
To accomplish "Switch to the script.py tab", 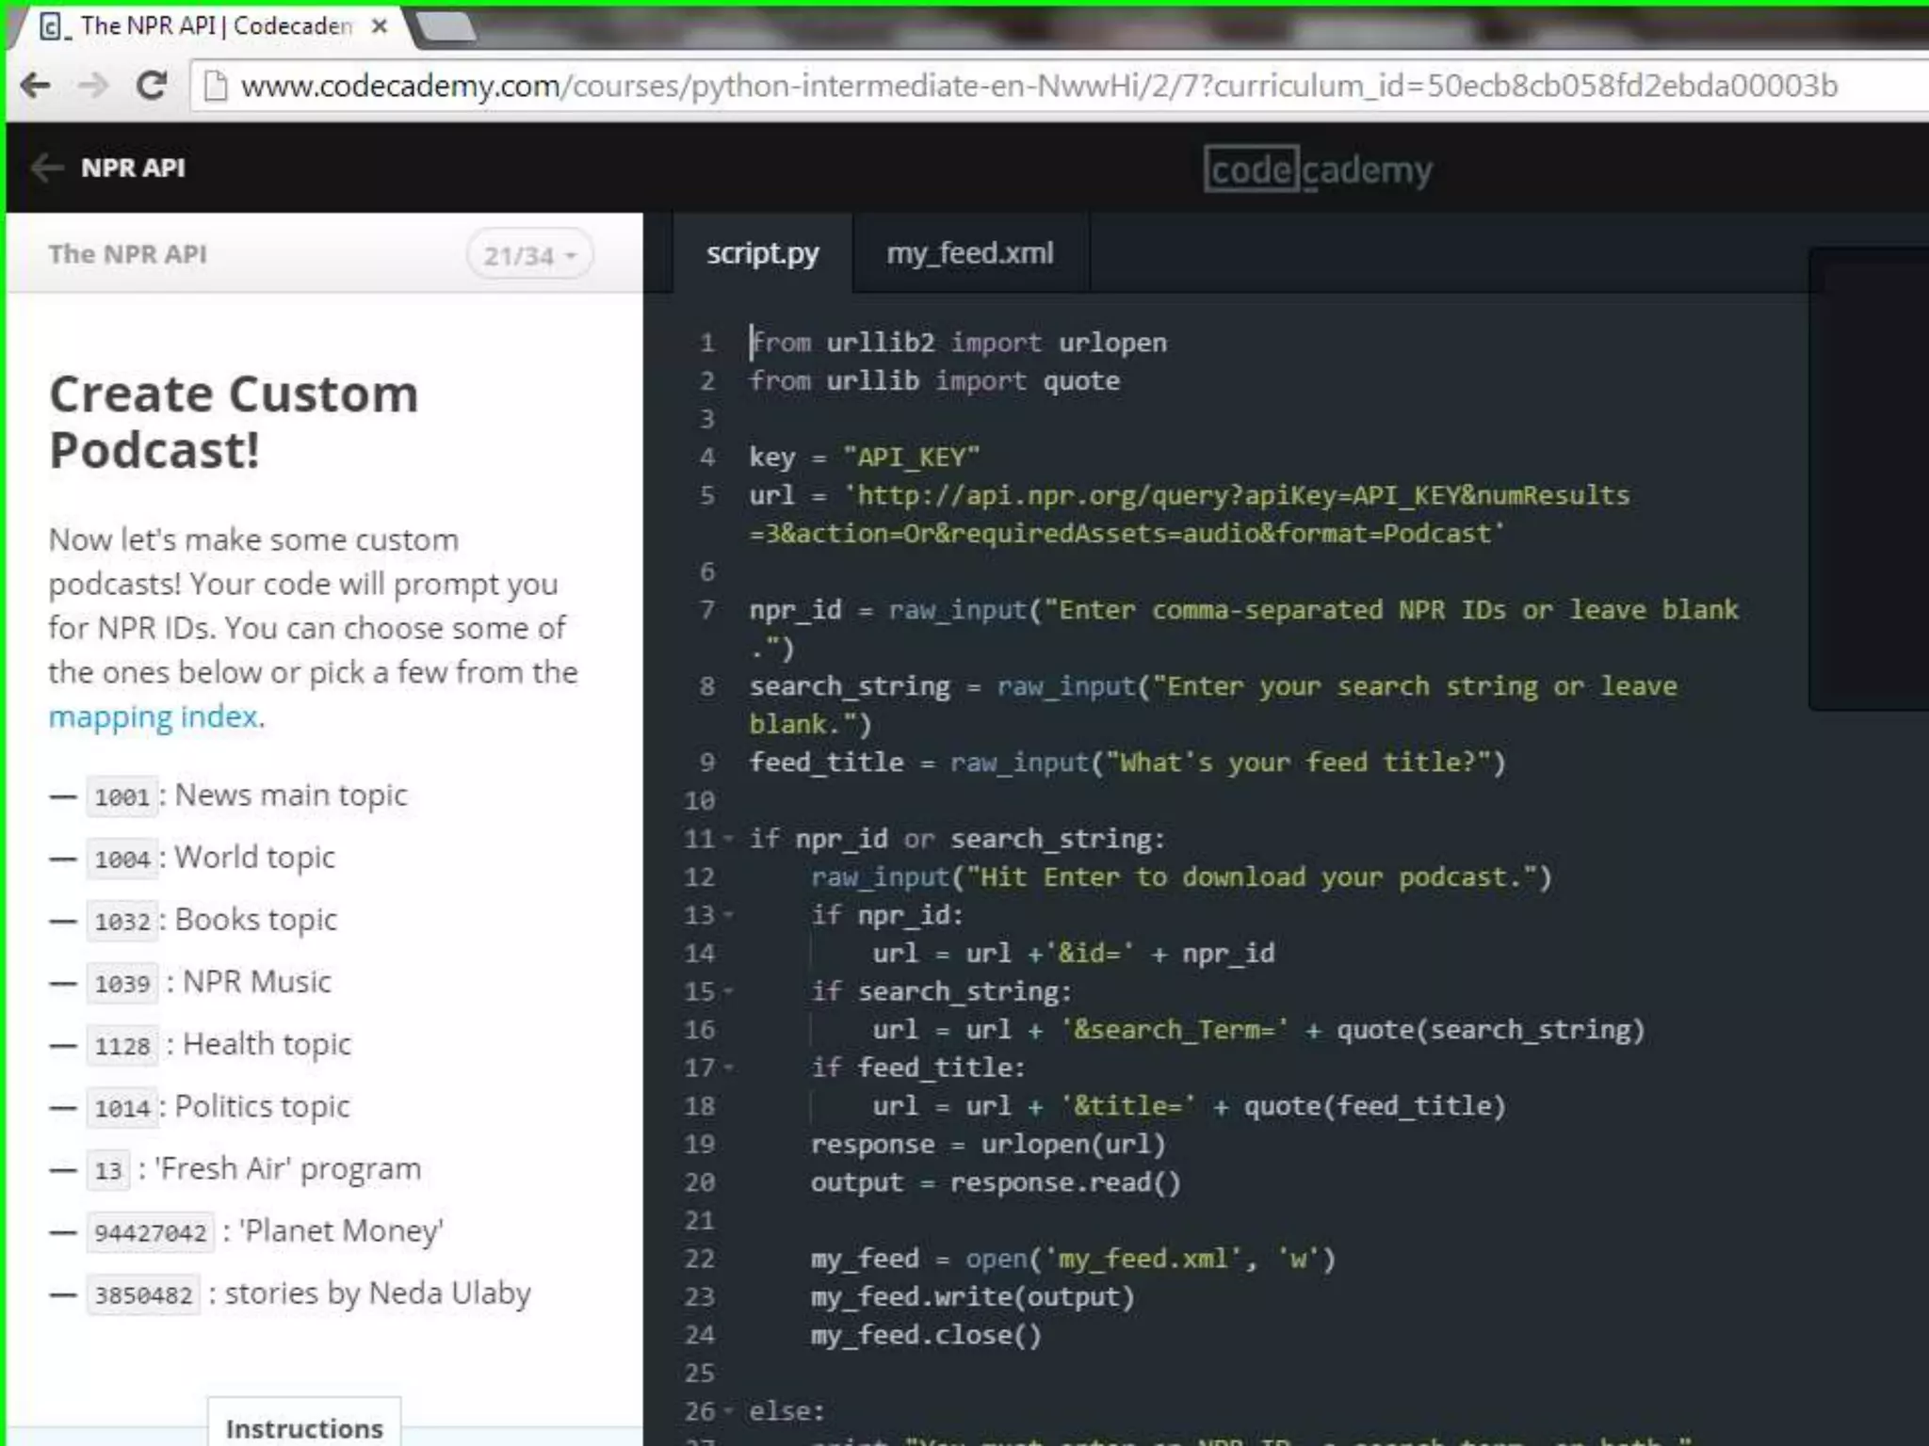I will [x=762, y=253].
